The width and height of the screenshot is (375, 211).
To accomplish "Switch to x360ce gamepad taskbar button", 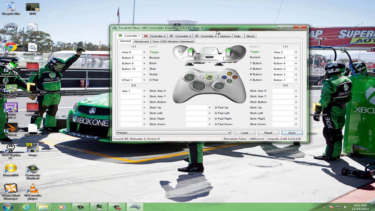I will 135,207.
